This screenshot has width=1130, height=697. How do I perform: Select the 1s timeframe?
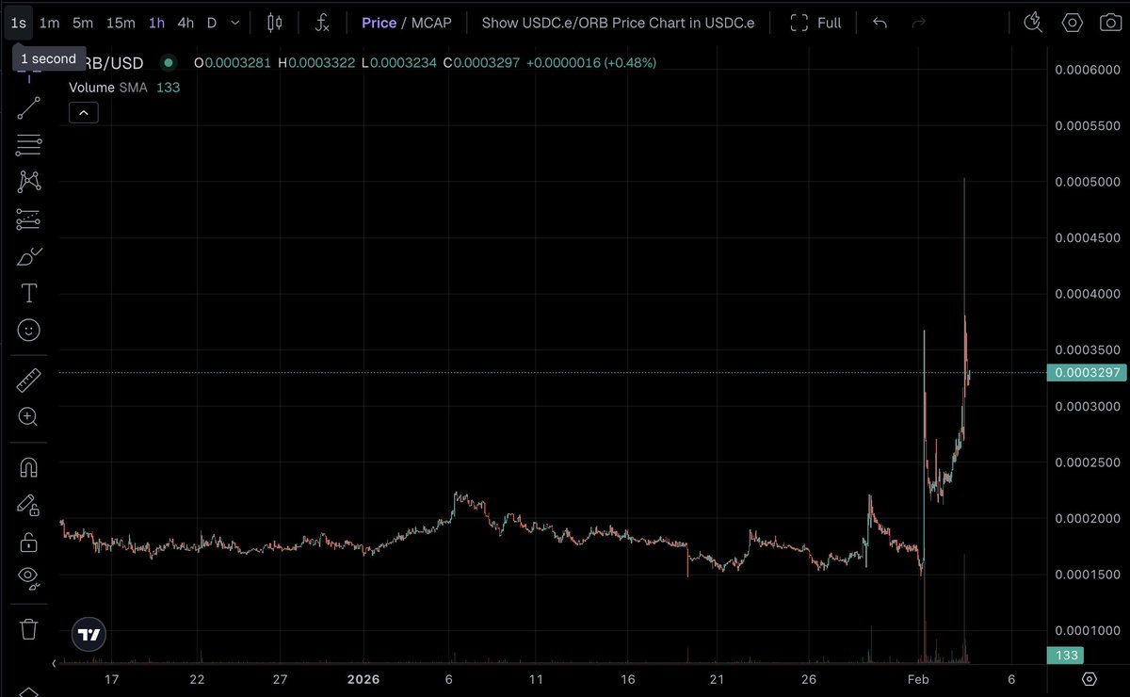point(18,23)
